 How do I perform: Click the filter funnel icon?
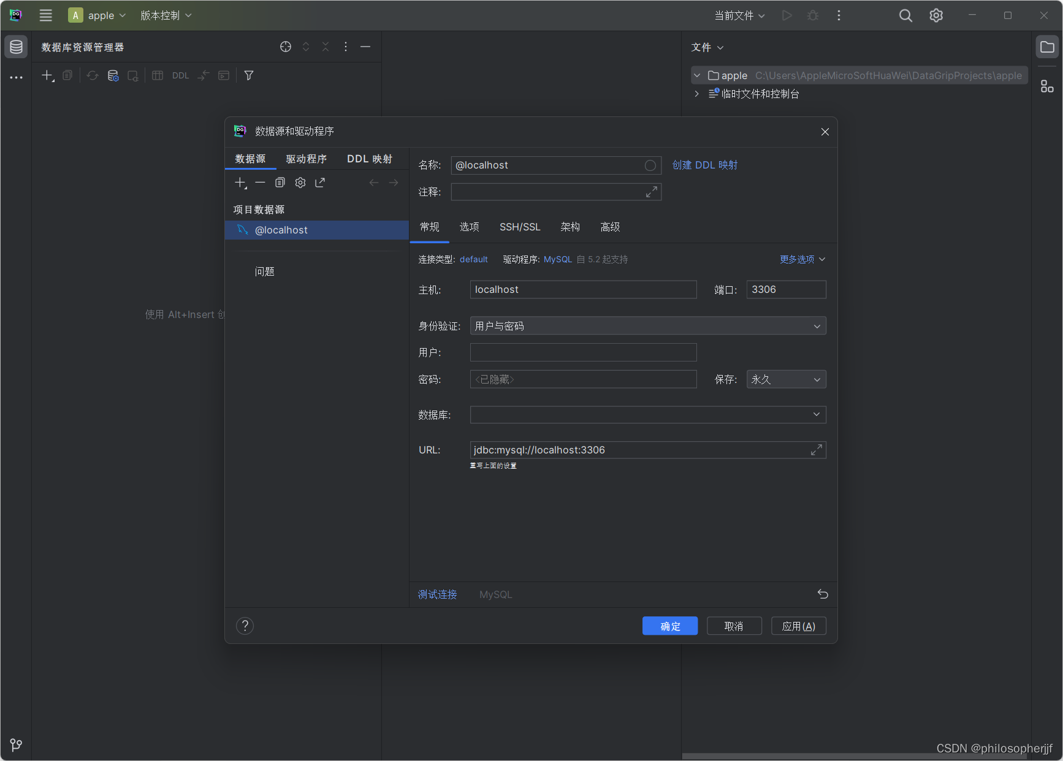click(249, 75)
